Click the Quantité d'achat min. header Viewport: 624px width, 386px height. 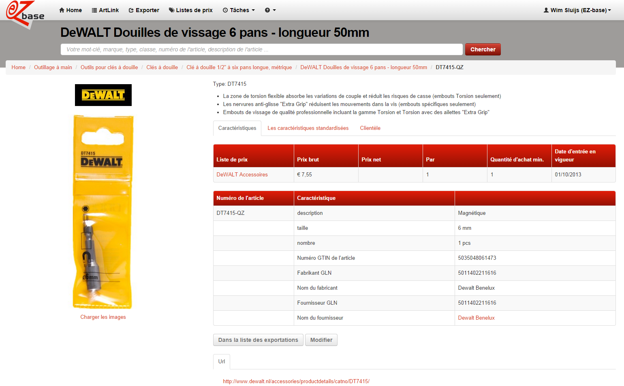[x=519, y=156]
